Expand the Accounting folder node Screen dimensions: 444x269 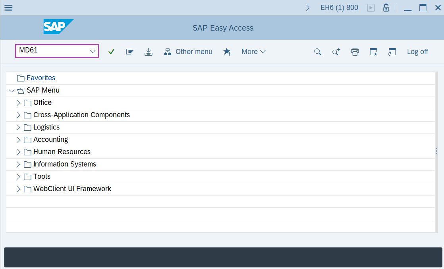click(x=18, y=139)
